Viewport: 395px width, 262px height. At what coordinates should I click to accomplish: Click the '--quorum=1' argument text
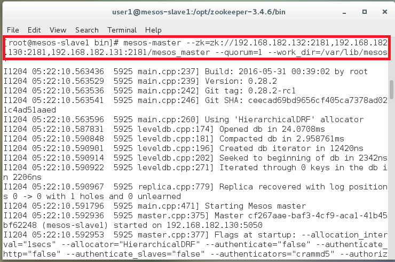(x=238, y=52)
